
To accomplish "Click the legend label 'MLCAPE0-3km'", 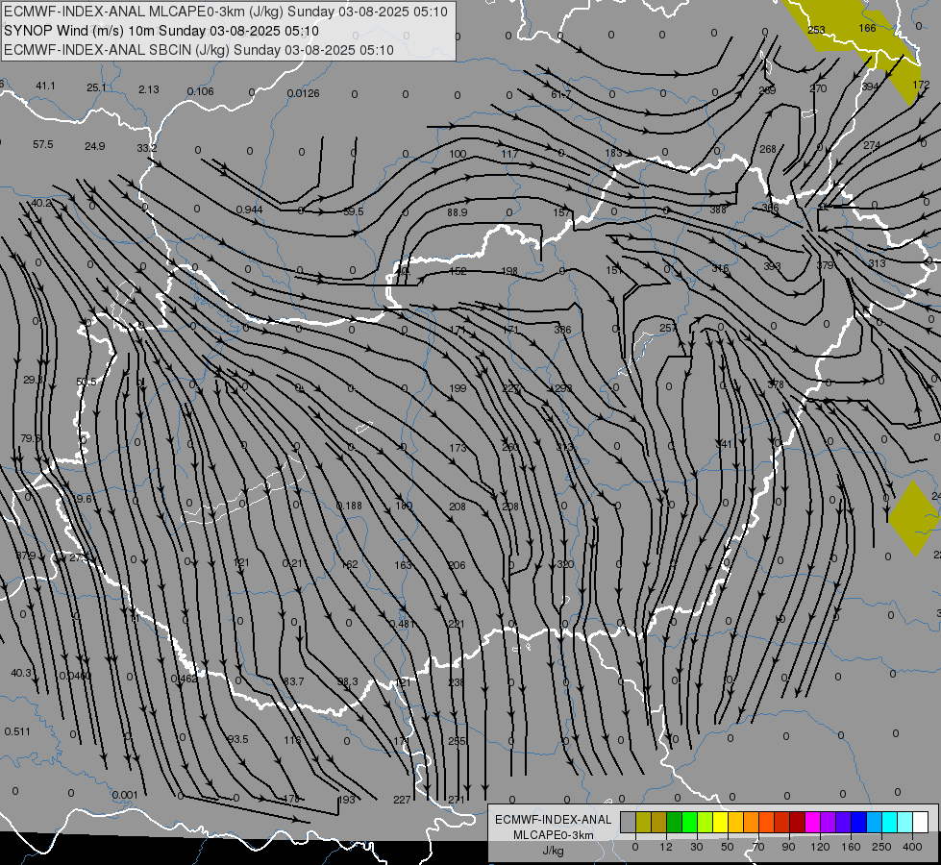I will [x=553, y=835].
